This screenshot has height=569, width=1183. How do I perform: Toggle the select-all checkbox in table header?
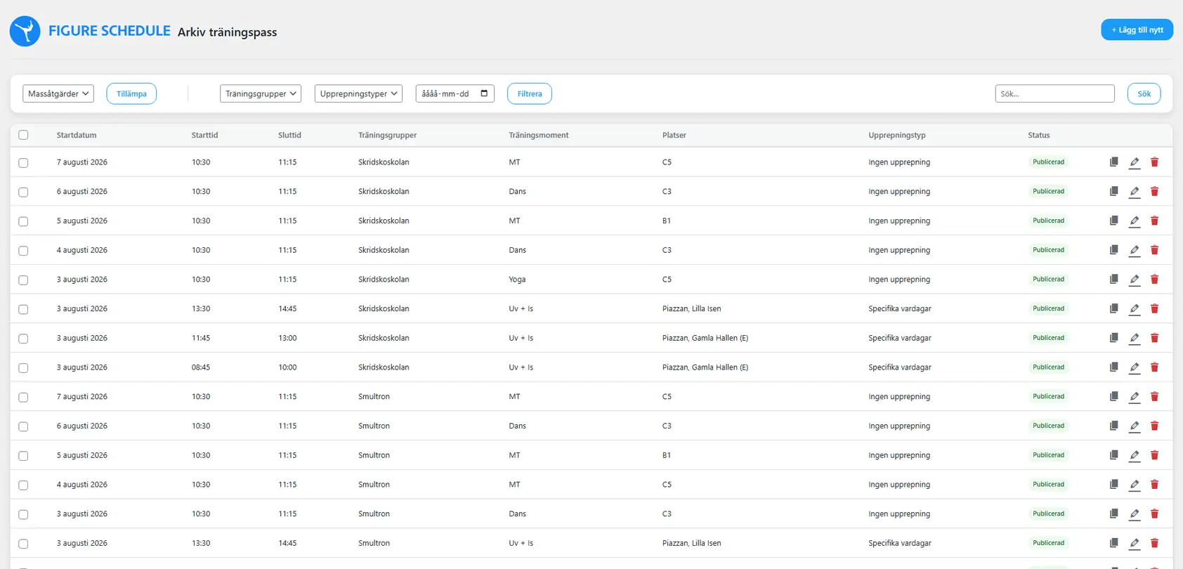pyautogui.click(x=23, y=135)
